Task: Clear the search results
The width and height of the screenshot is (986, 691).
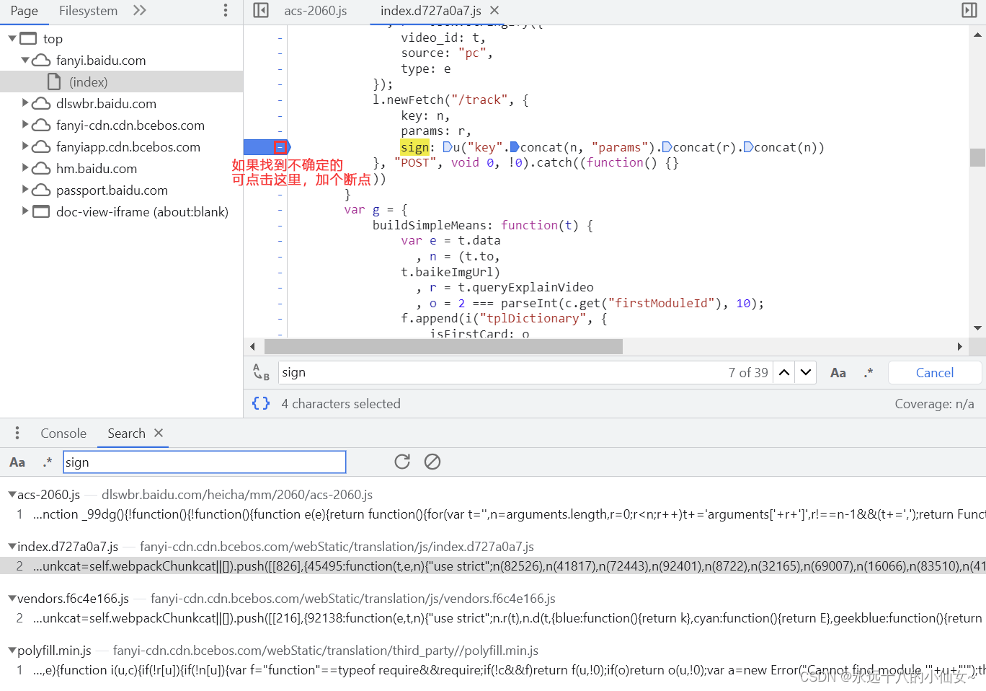Action: pos(432,462)
